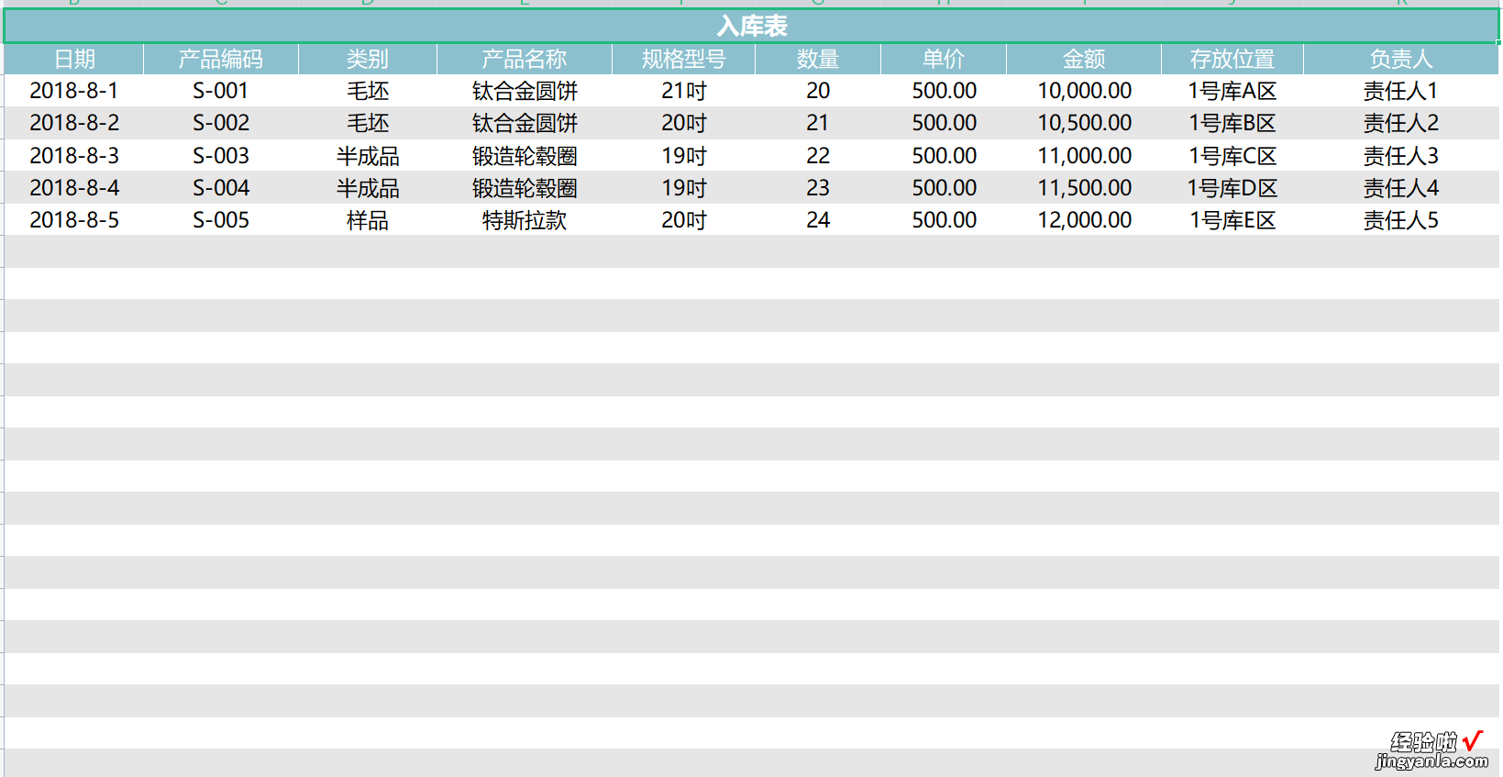Select unit price 500.00 in S-001 row
This screenshot has height=777, width=1503.
[944, 91]
